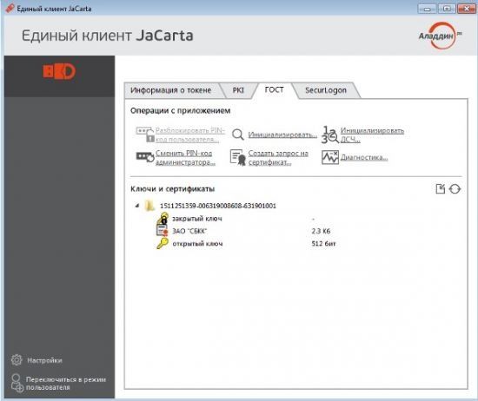Click Переключиться в режим пользователя
The height and width of the screenshot is (401, 478).
tap(66, 384)
